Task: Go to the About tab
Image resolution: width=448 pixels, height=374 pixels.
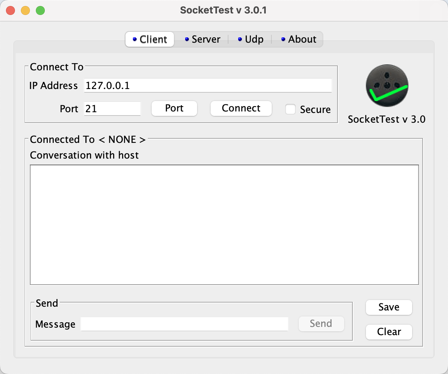Action: pyautogui.click(x=298, y=39)
